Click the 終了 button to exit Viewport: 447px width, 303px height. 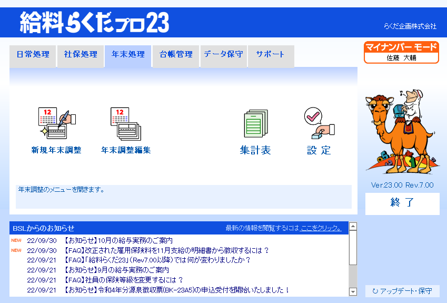tap(402, 204)
